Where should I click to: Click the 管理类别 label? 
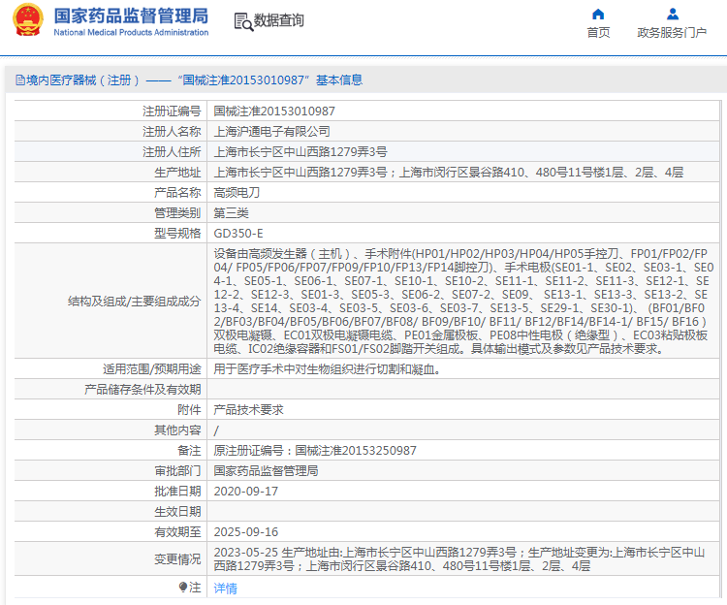177,212
